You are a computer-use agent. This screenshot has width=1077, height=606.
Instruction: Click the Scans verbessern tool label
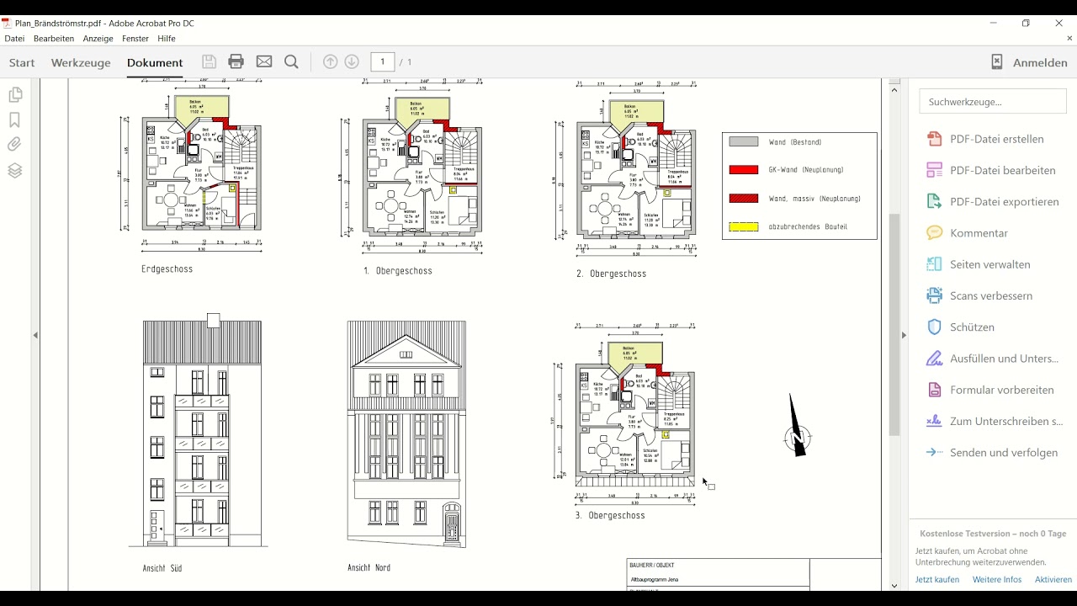point(991,296)
